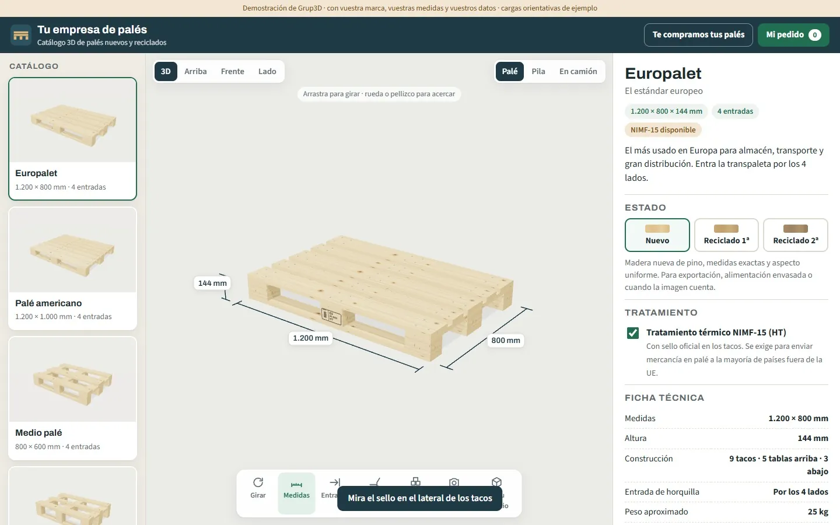Select the Medio palé catalog card
This screenshot has height=525, width=840.
coord(73,398)
